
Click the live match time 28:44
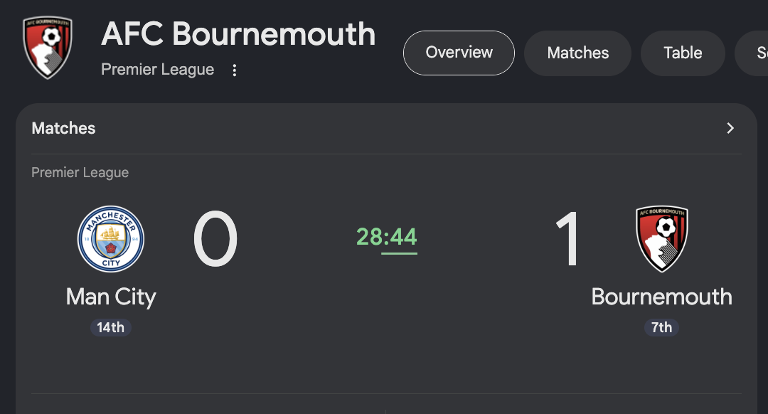click(386, 237)
